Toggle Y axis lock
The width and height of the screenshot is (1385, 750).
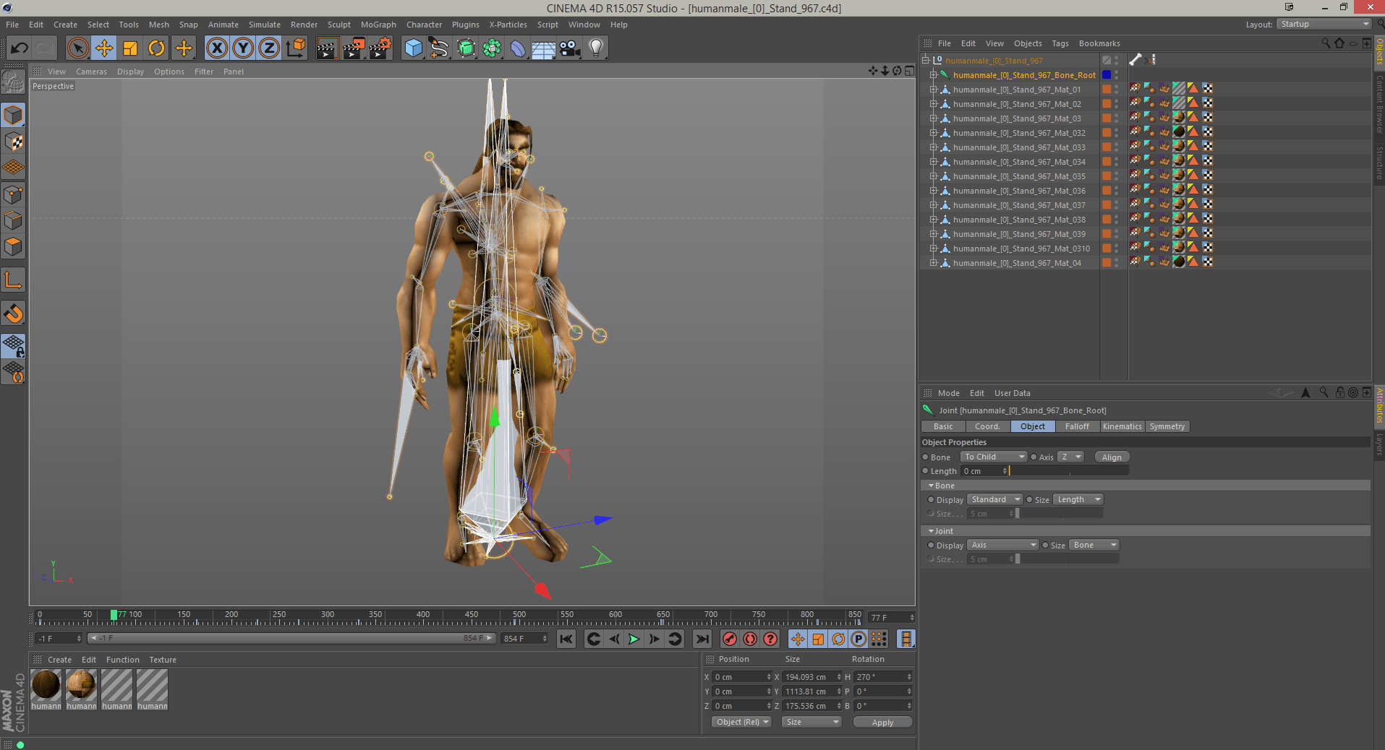click(x=243, y=48)
